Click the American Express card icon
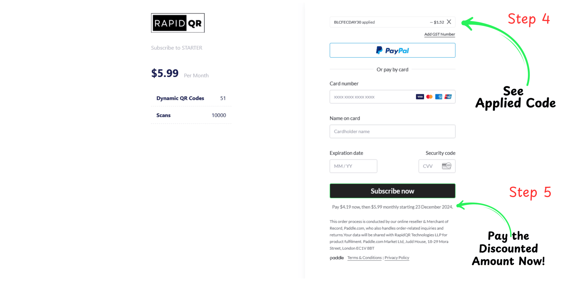 [439, 97]
